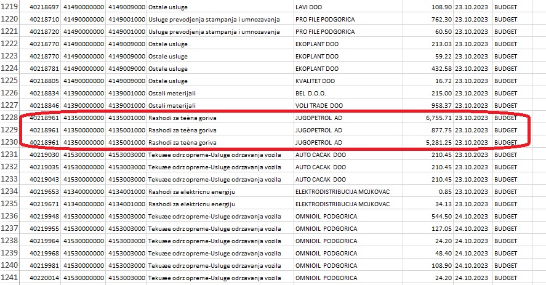This screenshot has height=285, width=546.
Task: Select the 762.30 amount cell
Action: (428, 20)
